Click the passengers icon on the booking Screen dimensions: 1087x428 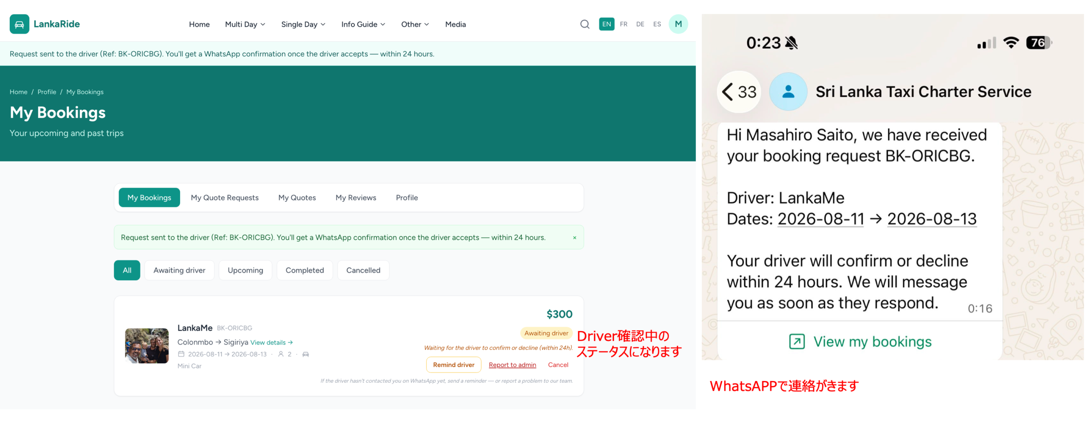[281, 354]
